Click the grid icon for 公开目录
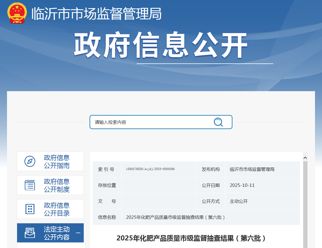This screenshot has width=322, height=248. (30, 209)
